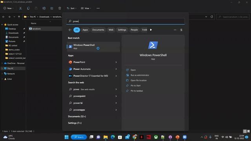The height and width of the screenshot is (141, 251).
Task: Go up one folder level arrow
Action: tap(19, 17)
